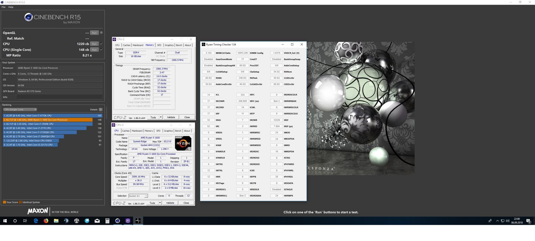Click the Info input field in Your System
535x241 pixels.
60,97
